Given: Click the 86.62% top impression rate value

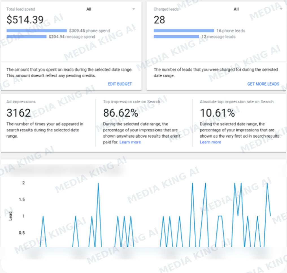Looking at the screenshot, I should click(121, 113).
